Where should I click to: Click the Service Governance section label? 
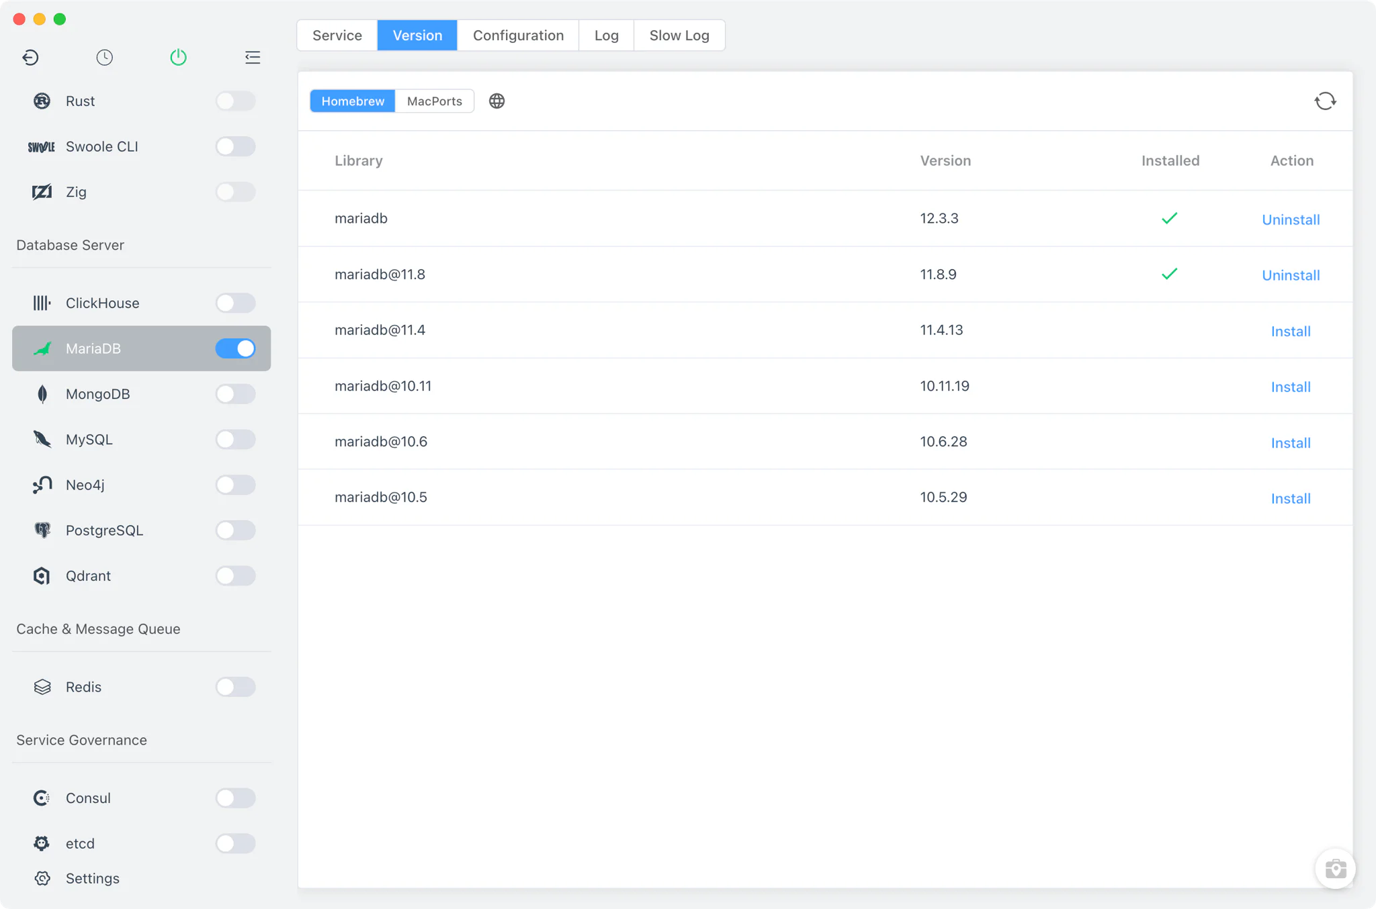click(x=81, y=740)
